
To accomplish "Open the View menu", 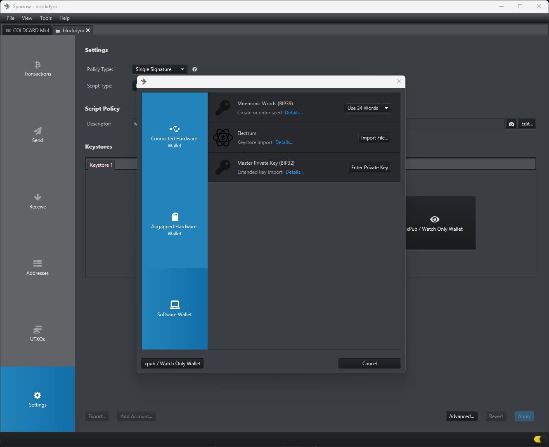I will coord(27,18).
